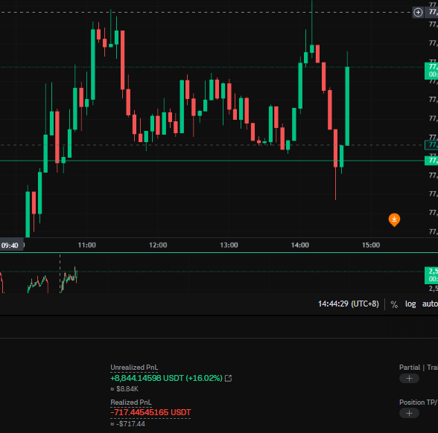Viewport: 438px width, 433px height.
Task: Click the solid green horizontal position line
Action: coord(212,161)
